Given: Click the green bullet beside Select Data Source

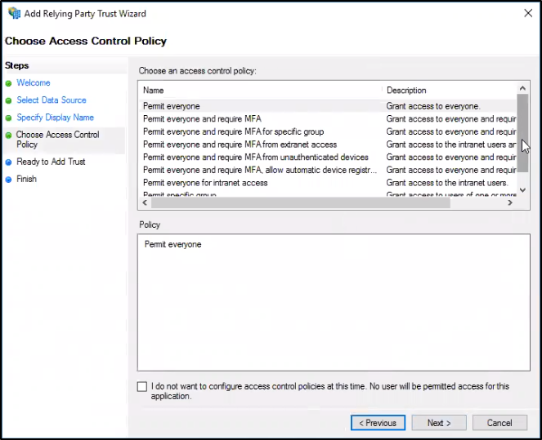Looking at the screenshot, I should coord(9,100).
